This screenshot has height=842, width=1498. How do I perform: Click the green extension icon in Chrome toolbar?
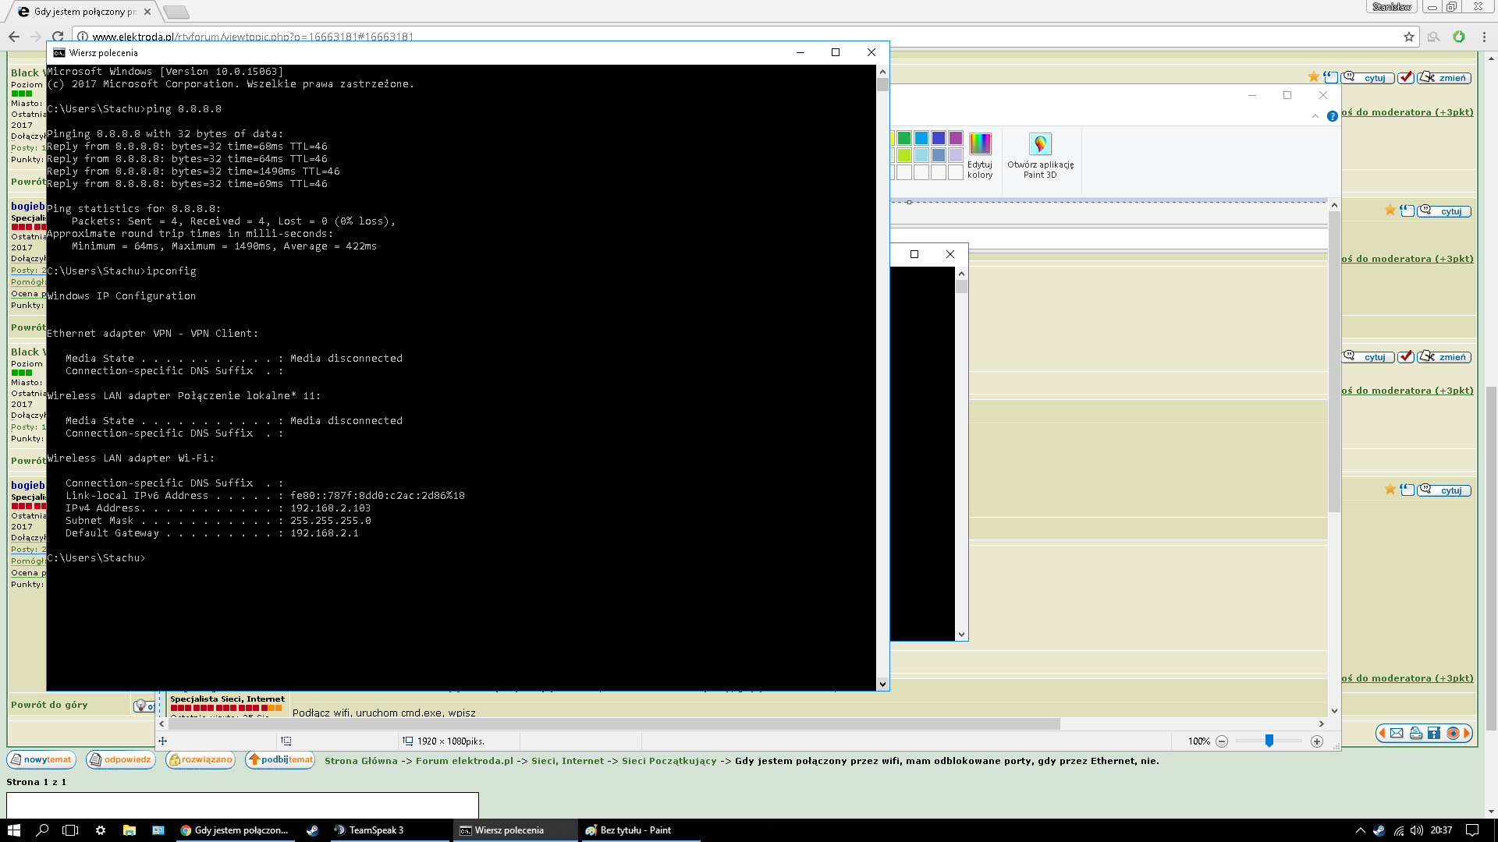pos(1459,37)
